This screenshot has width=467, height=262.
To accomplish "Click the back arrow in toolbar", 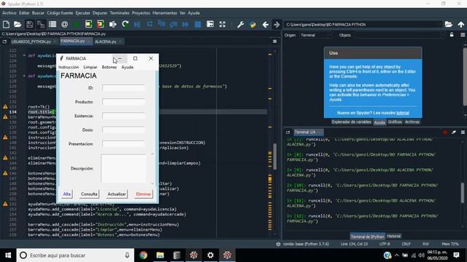I will pyautogui.click(x=265, y=24).
